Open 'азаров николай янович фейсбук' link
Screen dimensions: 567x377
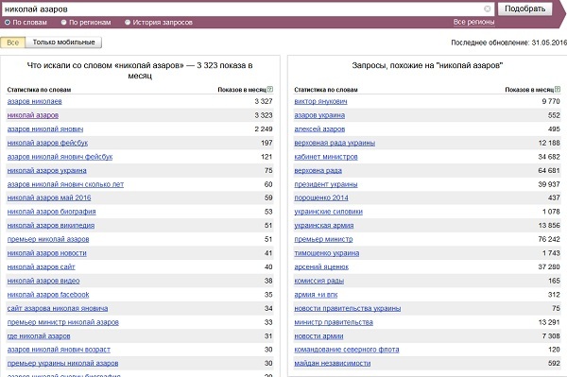click(x=60, y=157)
